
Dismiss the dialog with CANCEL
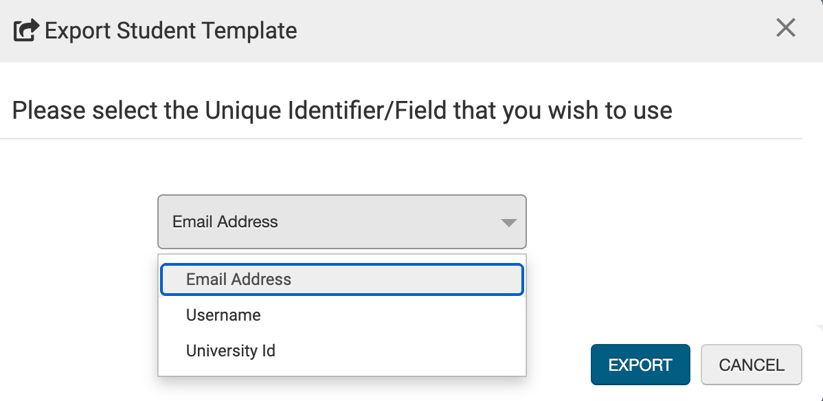(751, 365)
